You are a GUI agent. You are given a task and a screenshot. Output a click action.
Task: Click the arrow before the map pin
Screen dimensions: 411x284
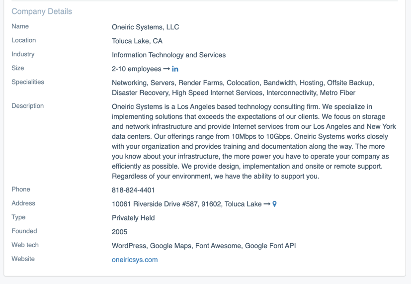pyautogui.click(x=267, y=204)
